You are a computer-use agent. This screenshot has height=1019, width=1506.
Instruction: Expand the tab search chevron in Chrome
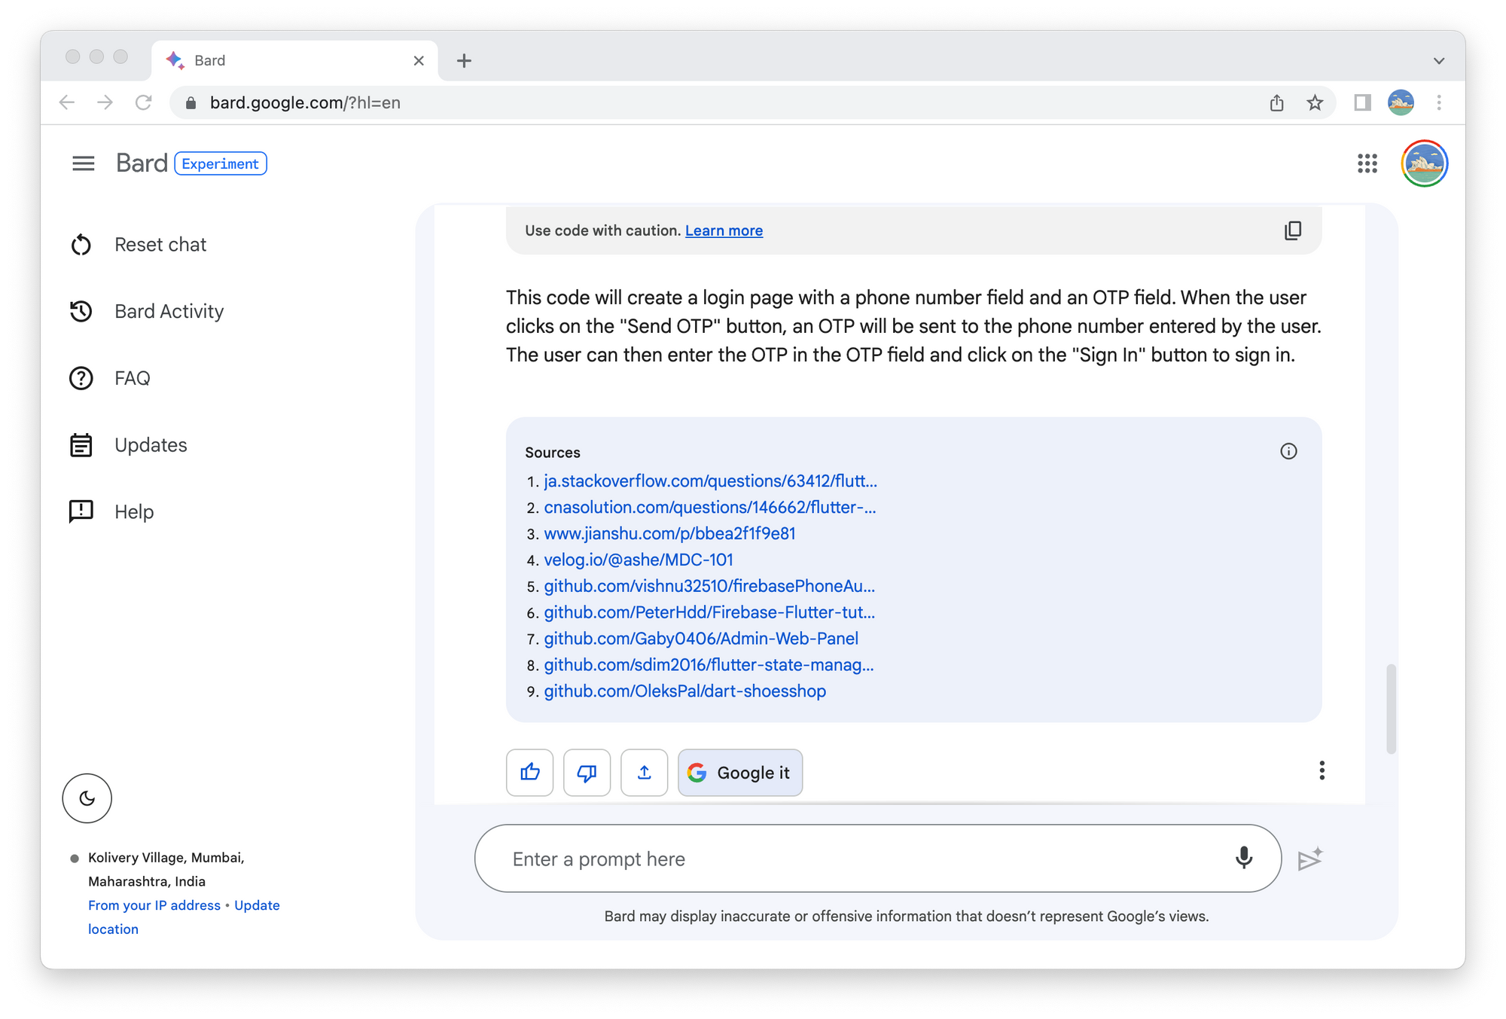[x=1438, y=61]
